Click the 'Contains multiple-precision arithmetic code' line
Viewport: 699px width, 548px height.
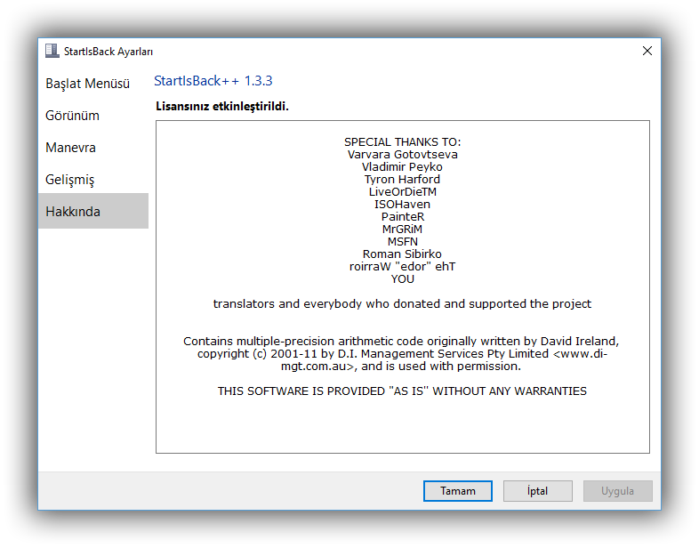tap(401, 341)
